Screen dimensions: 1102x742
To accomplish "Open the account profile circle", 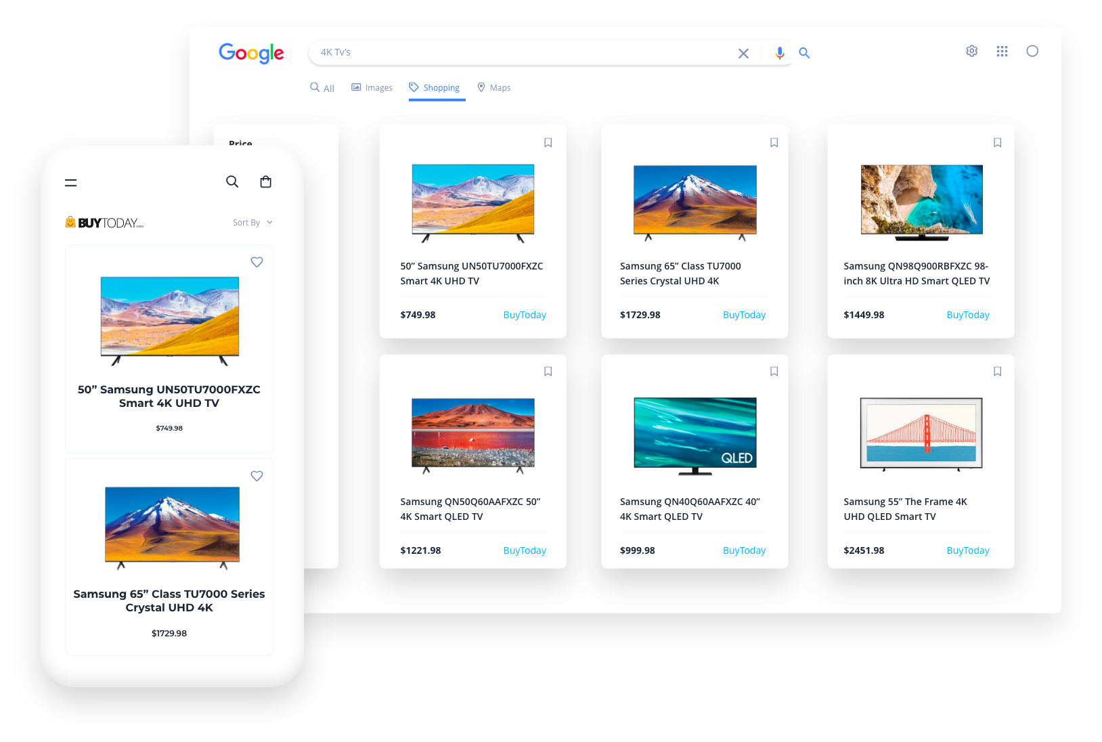I will (1032, 51).
